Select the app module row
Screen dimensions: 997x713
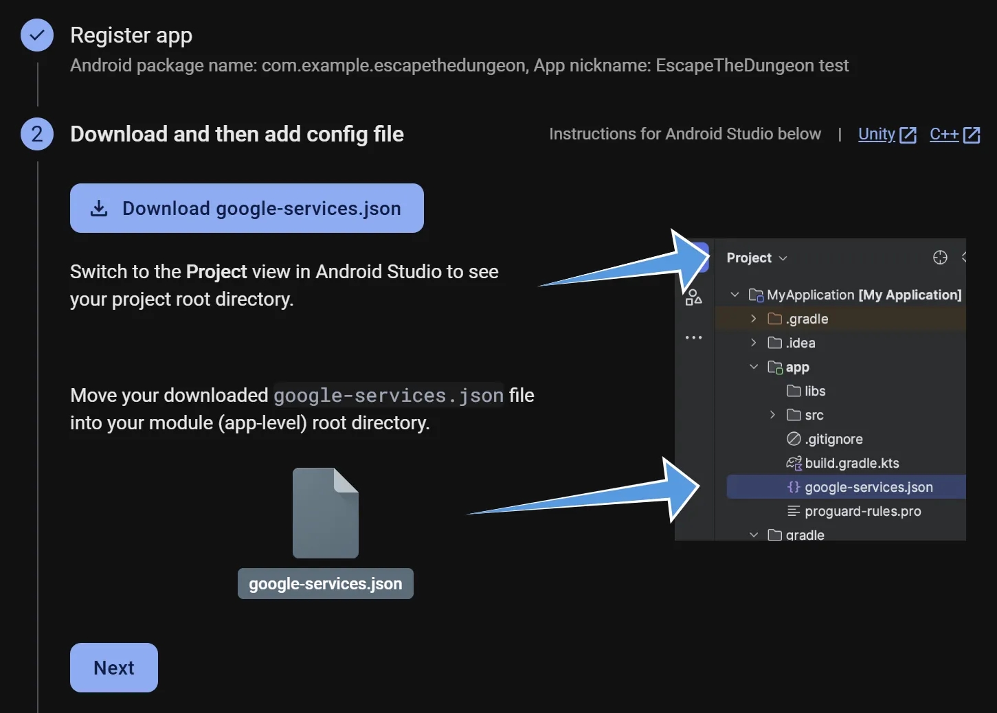(x=841, y=367)
